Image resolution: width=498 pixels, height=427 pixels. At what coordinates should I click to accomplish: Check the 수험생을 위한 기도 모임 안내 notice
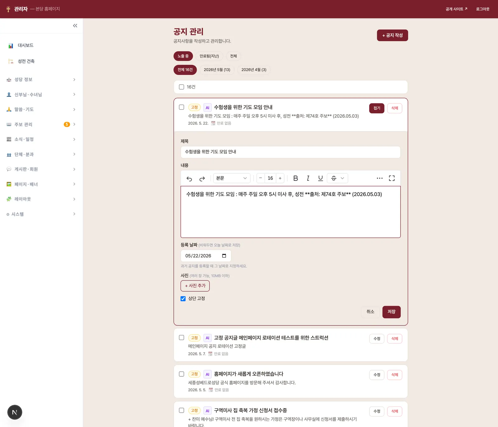[181, 107]
